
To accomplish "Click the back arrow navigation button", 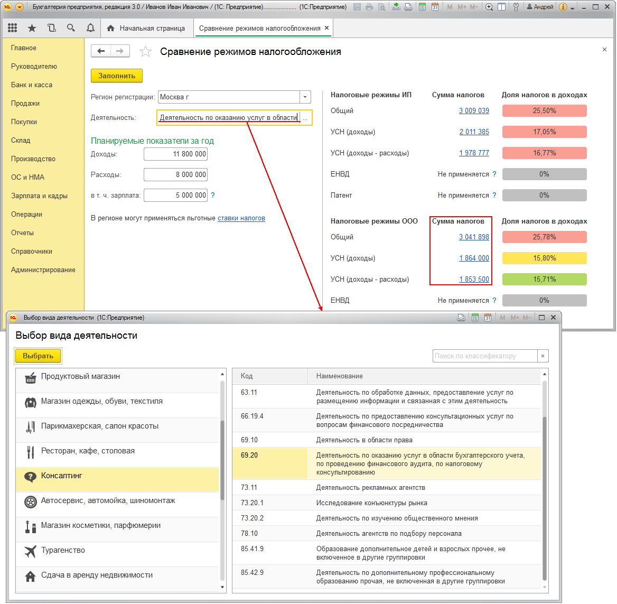I will (x=101, y=51).
